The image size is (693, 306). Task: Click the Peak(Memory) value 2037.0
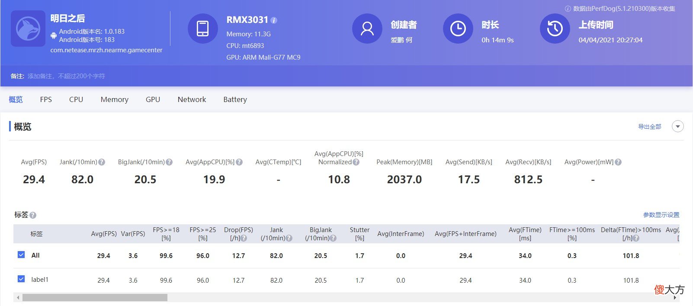[x=404, y=179]
